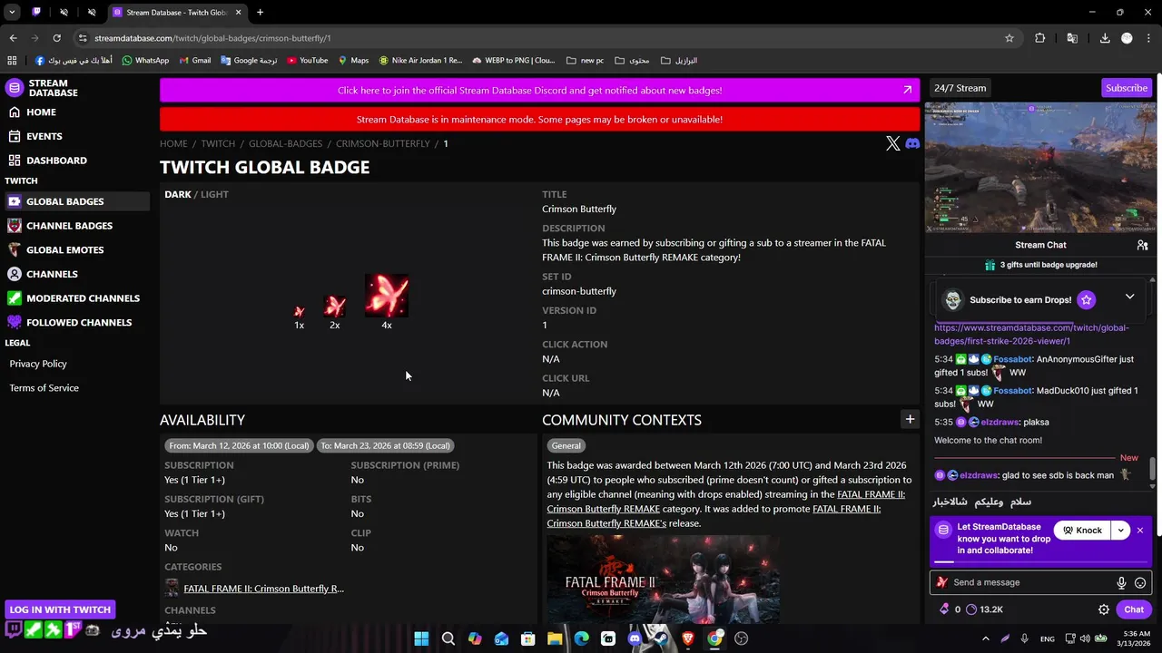Click the TWITCH breadcrumb
Image resolution: width=1162 pixels, height=653 pixels.
click(x=218, y=143)
